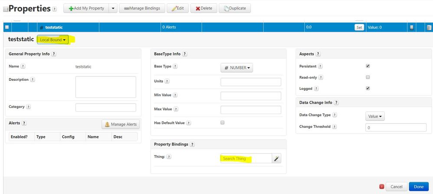Click the Max Value input field
Image resolution: width=433 pixels, height=194 pixels.
point(251,110)
